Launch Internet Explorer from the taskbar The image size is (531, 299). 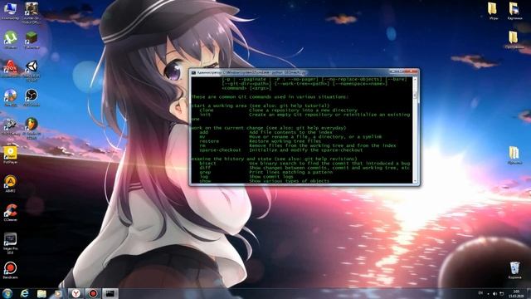pos(24,293)
